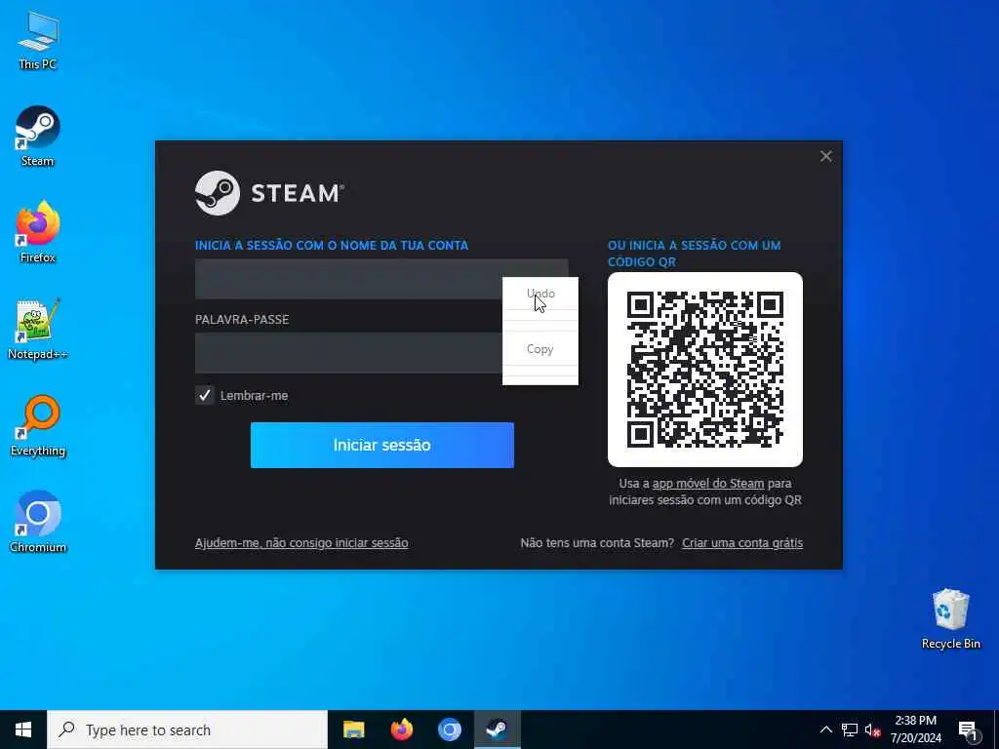Show hidden system tray icons
The height and width of the screenshot is (749, 999).
[x=825, y=729]
